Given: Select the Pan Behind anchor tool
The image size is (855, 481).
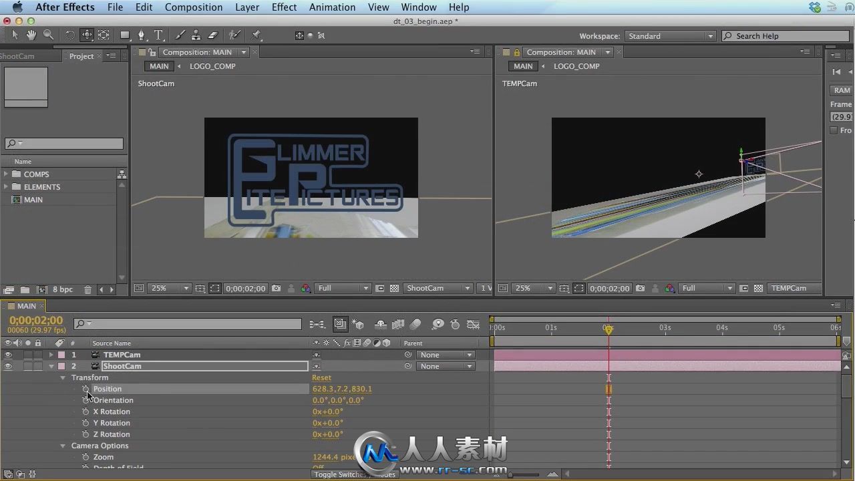Looking at the screenshot, I should click(104, 35).
